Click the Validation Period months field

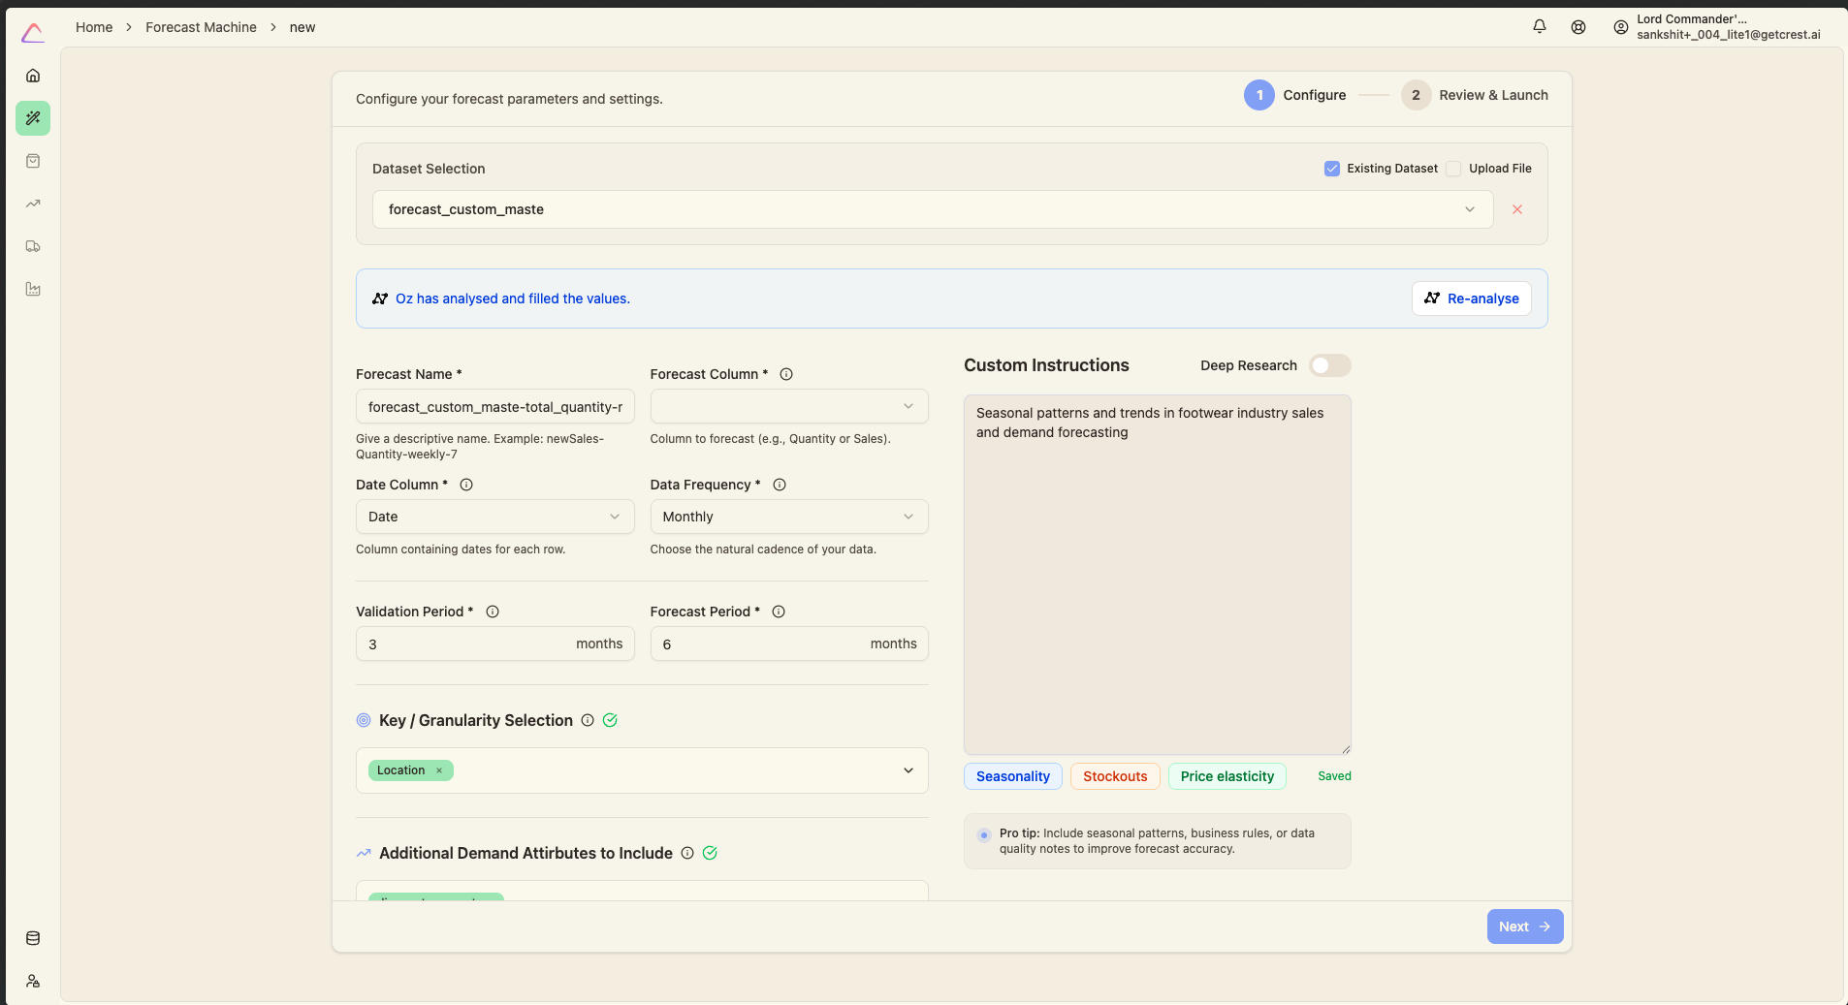coord(495,644)
